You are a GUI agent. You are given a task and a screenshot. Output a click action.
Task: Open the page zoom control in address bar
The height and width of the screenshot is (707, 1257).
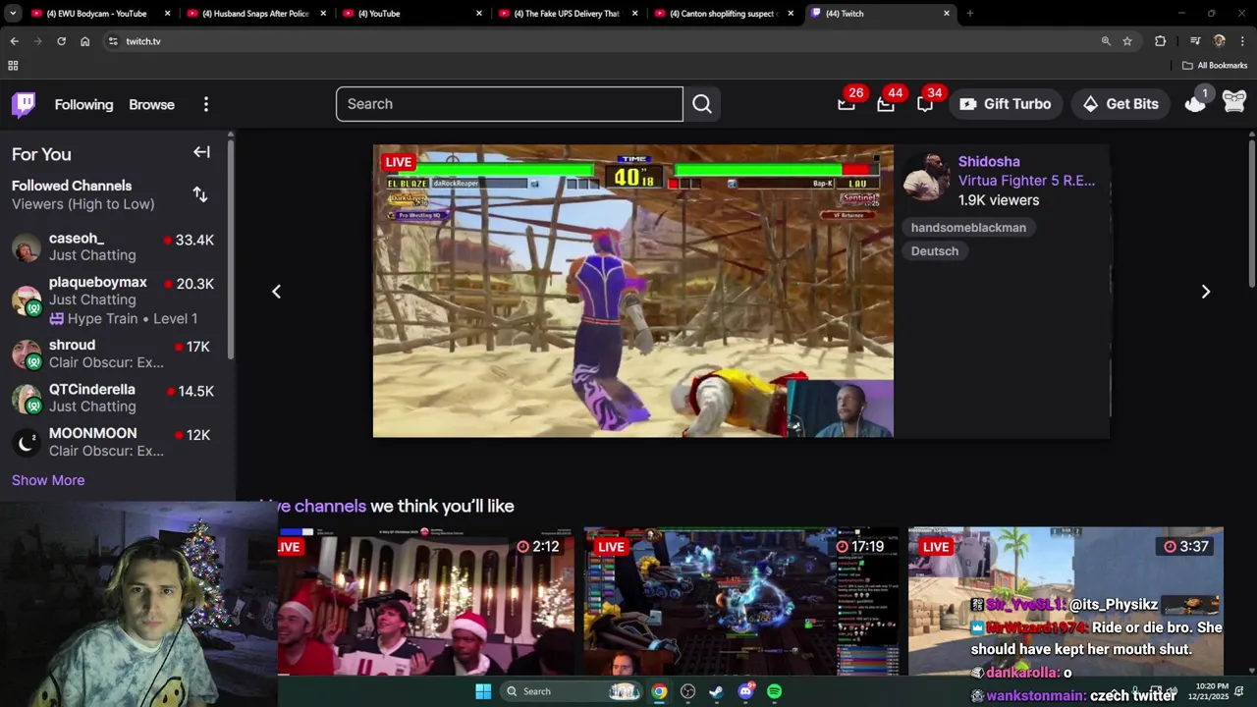1106,41
